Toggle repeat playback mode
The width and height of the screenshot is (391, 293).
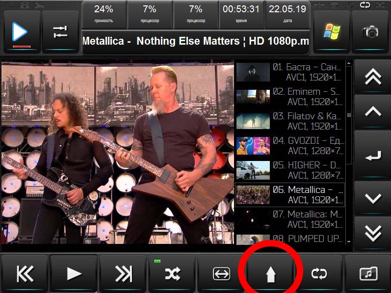[x=319, y=274]
